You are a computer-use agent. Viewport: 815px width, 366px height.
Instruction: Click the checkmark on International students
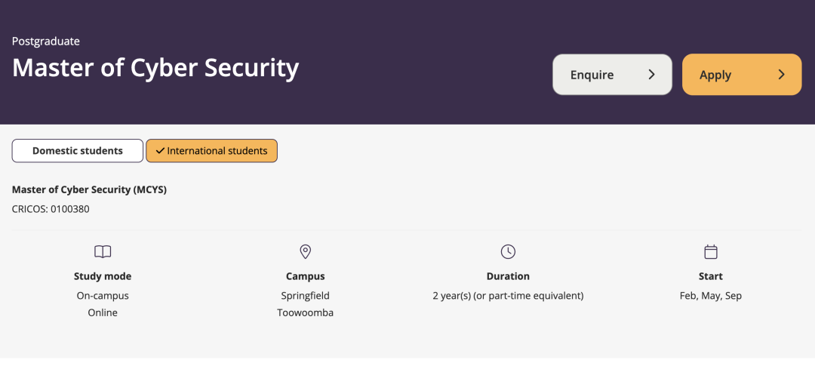pyautogui.click(x=160, y=151)
